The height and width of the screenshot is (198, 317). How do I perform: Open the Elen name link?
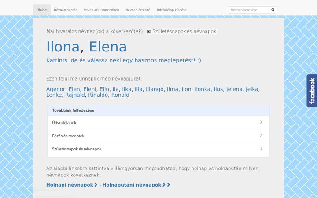coord(74,89)
